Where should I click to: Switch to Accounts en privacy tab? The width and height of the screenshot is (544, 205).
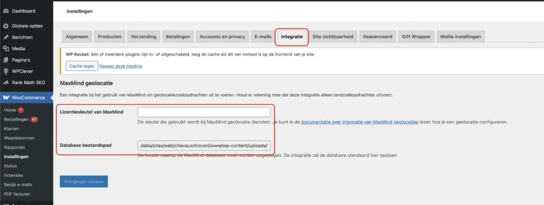click(222, 37)
